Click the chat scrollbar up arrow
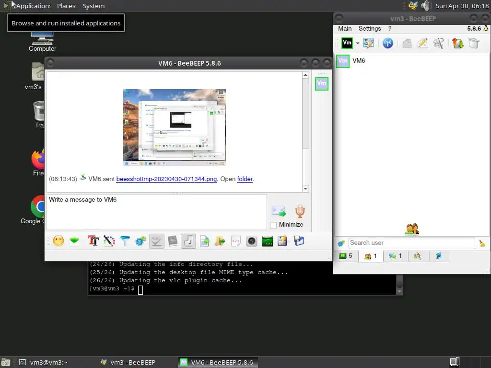This screenshot has height=368, width=491. click(x=305, y=75)
